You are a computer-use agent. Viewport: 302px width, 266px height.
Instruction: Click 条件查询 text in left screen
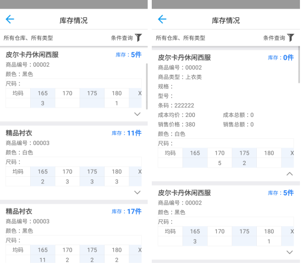click(x=122, y=38)
